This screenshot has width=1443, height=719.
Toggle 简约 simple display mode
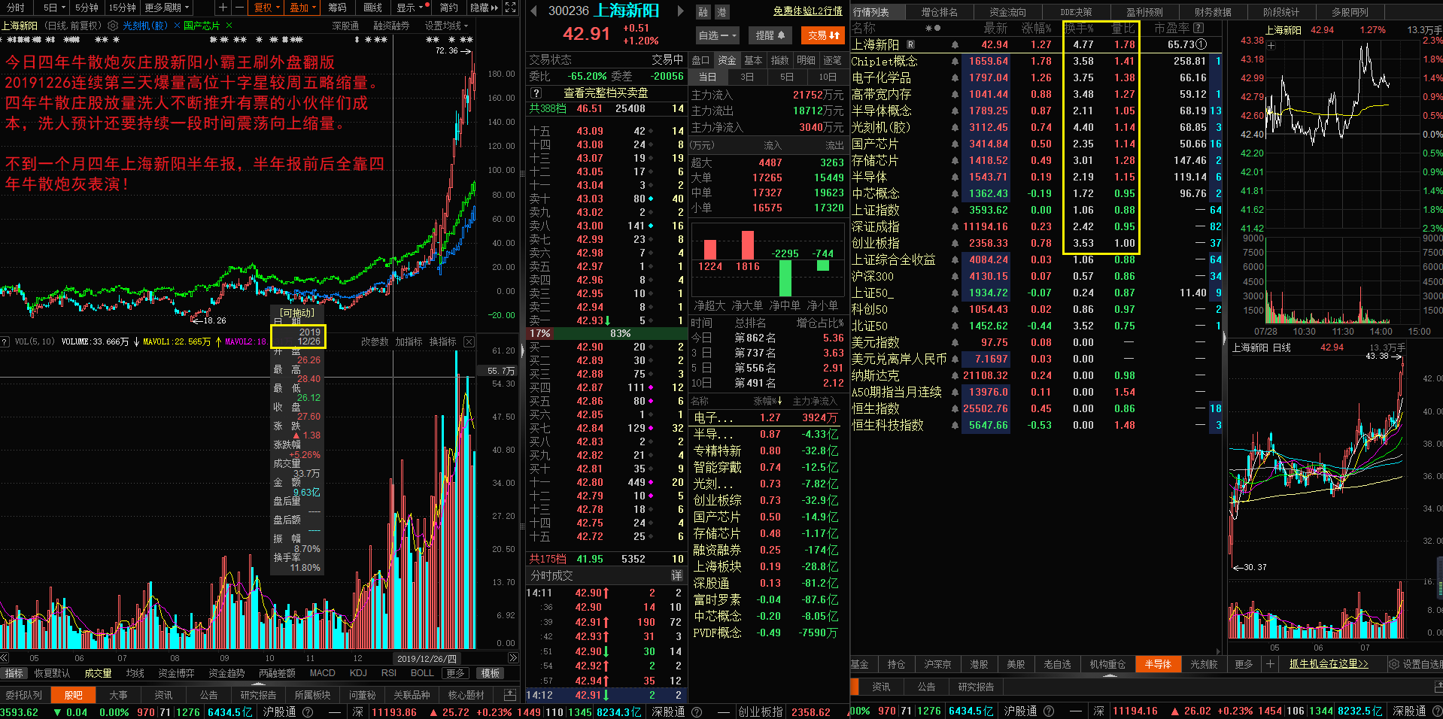449,8
